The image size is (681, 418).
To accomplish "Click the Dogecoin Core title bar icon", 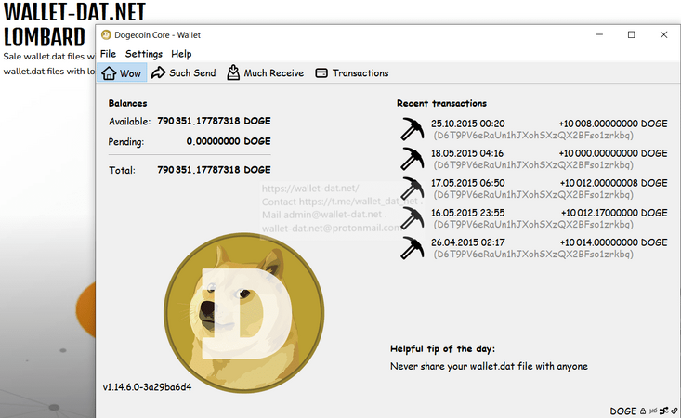I will click(x=106, y=35).
